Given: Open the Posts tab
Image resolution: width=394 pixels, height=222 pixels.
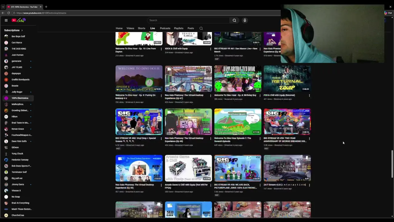Looking at the screenshot, I should [191, 28].
